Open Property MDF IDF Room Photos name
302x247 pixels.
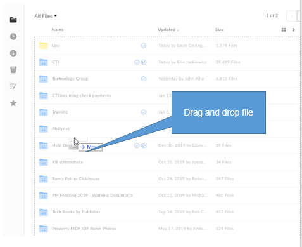point(84,229)
